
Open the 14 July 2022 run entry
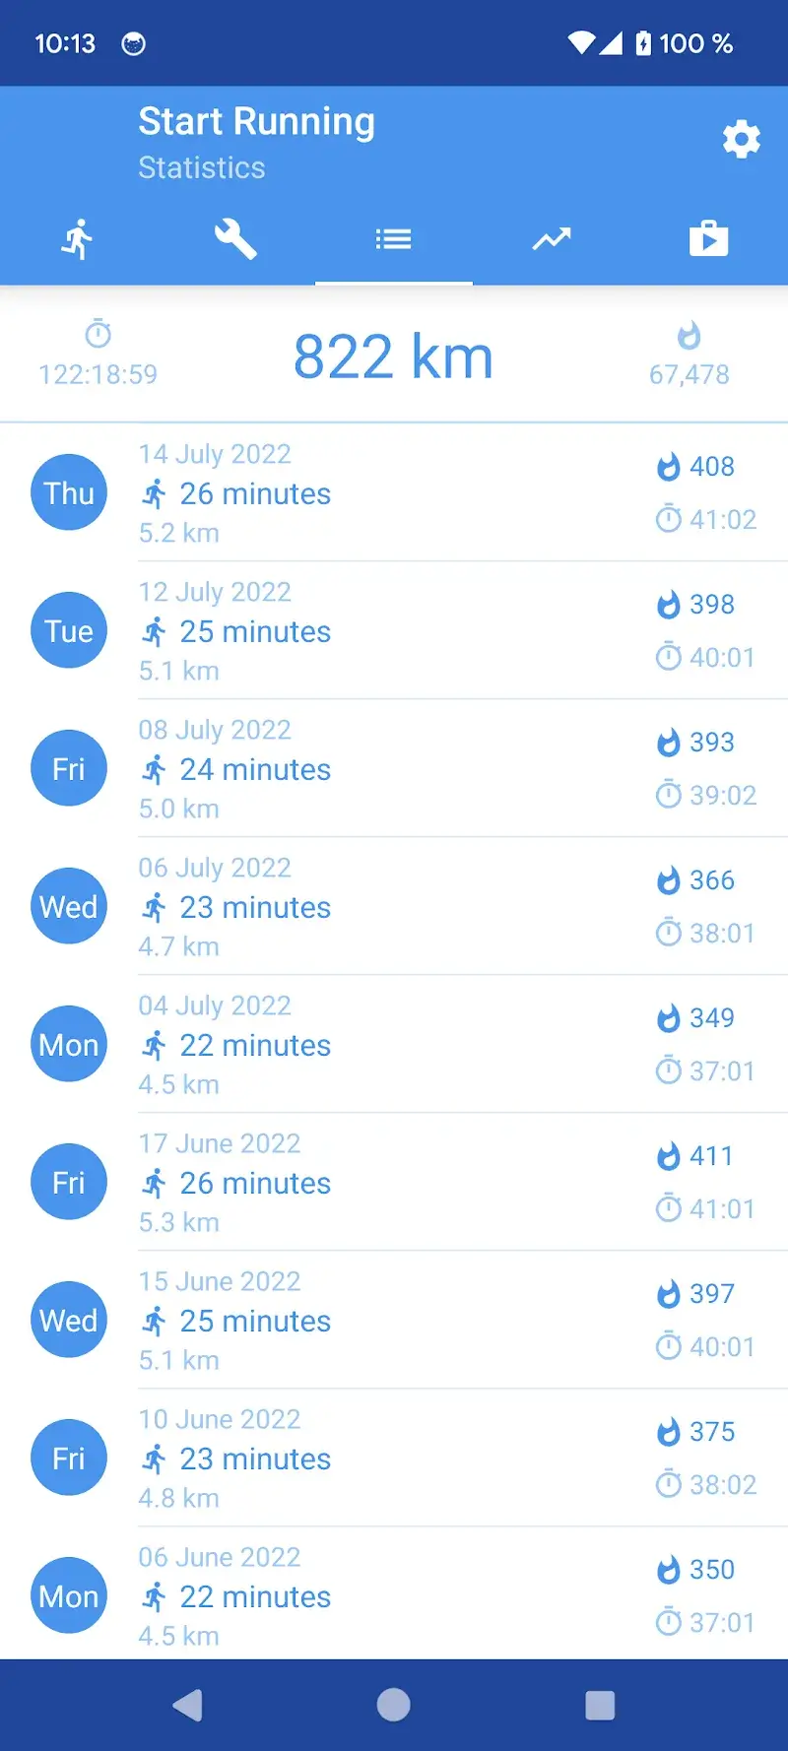click(394, 492)
